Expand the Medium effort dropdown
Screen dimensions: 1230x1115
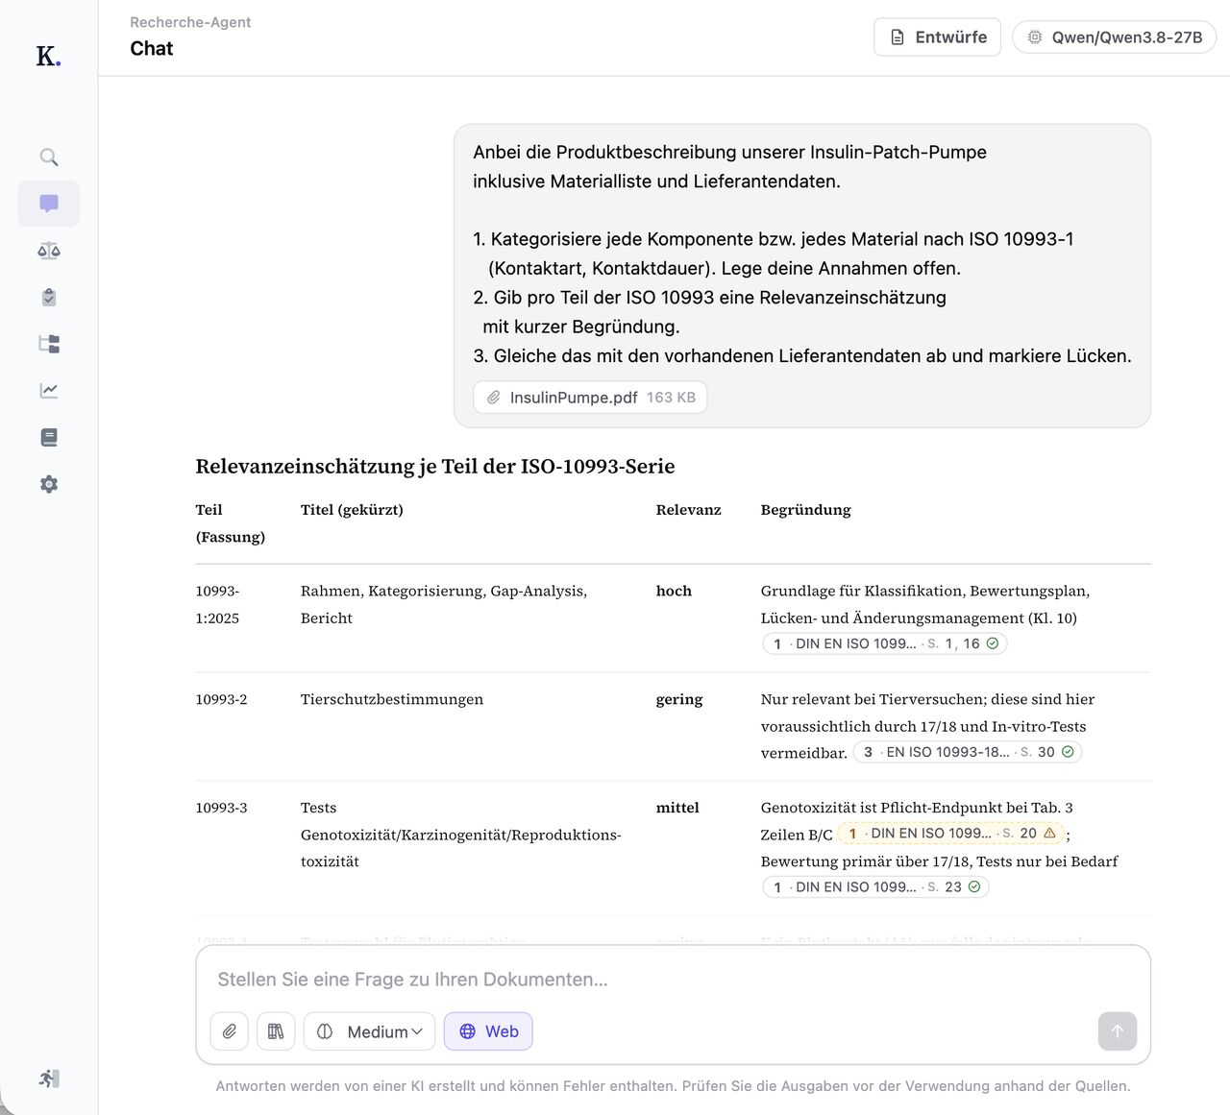[370, 1031]
